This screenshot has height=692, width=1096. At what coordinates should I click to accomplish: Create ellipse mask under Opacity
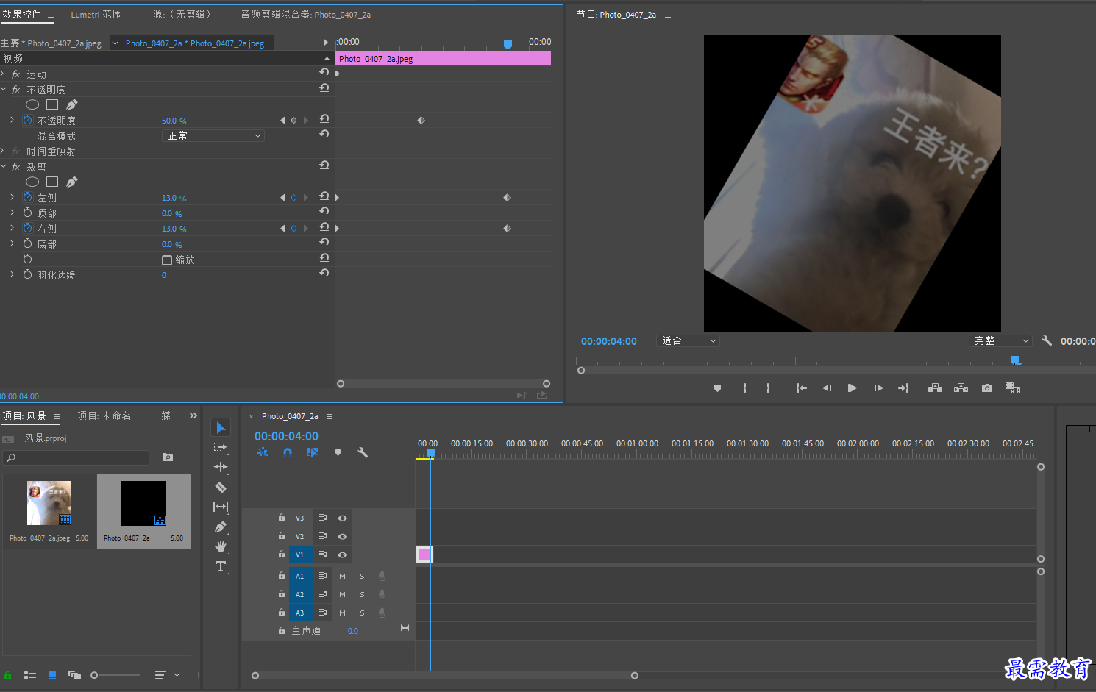point(32,104)
